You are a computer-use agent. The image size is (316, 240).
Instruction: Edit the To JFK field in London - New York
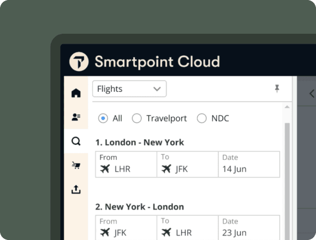tap(188, 164)
